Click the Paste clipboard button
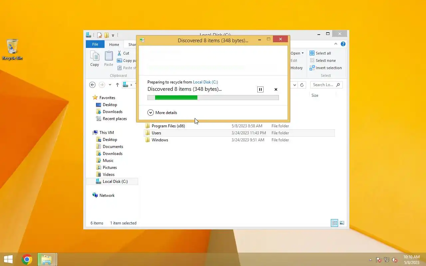Image resolution: width=426 pixels, height=266 pixels. tap(108, 59)
